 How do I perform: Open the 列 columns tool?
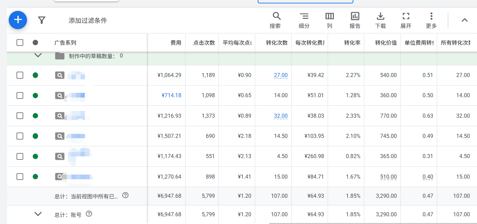(x=329, y=20)
